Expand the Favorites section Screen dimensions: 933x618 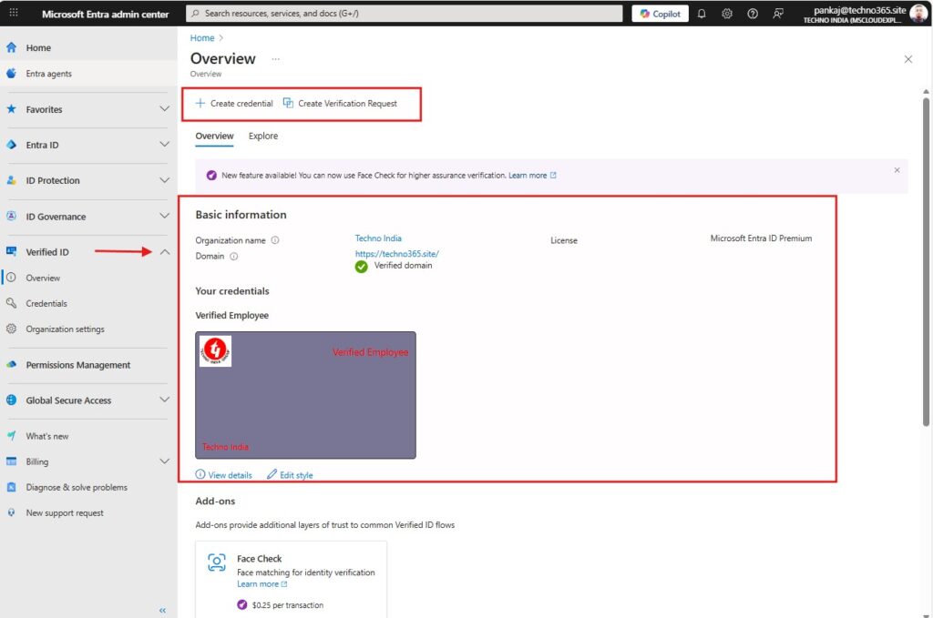[164, 109]
